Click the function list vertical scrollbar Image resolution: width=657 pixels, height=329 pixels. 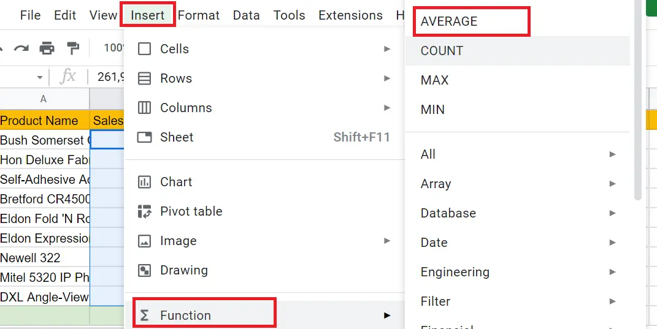coord(638,100)
